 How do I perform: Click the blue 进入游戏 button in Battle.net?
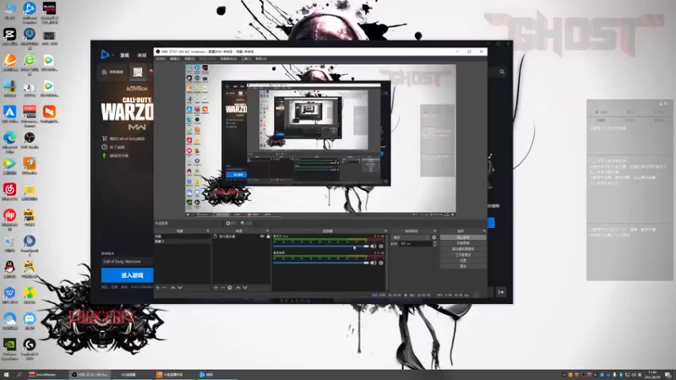(128, 275)
